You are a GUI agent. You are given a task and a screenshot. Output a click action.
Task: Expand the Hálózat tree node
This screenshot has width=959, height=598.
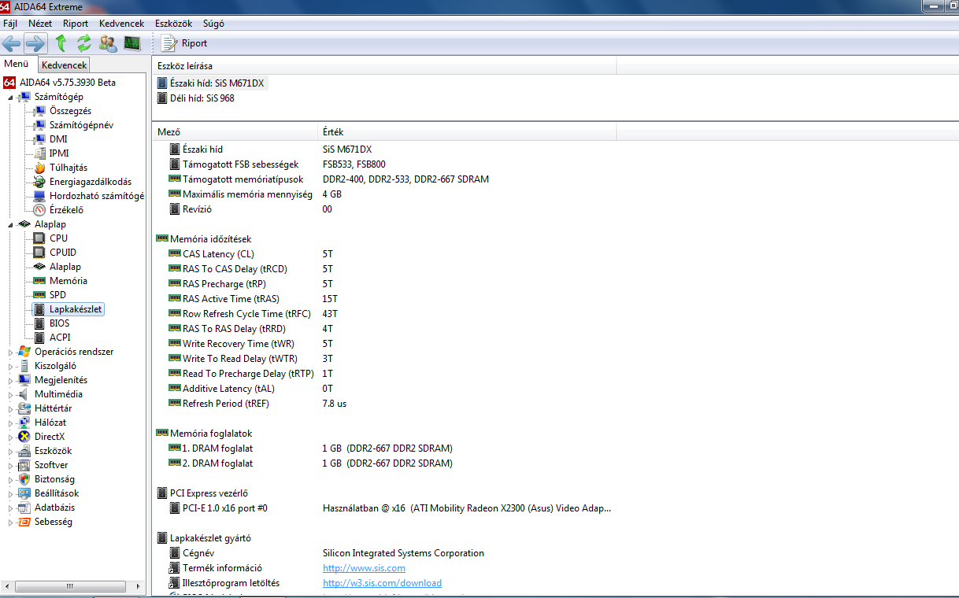[x=11, y=423]
